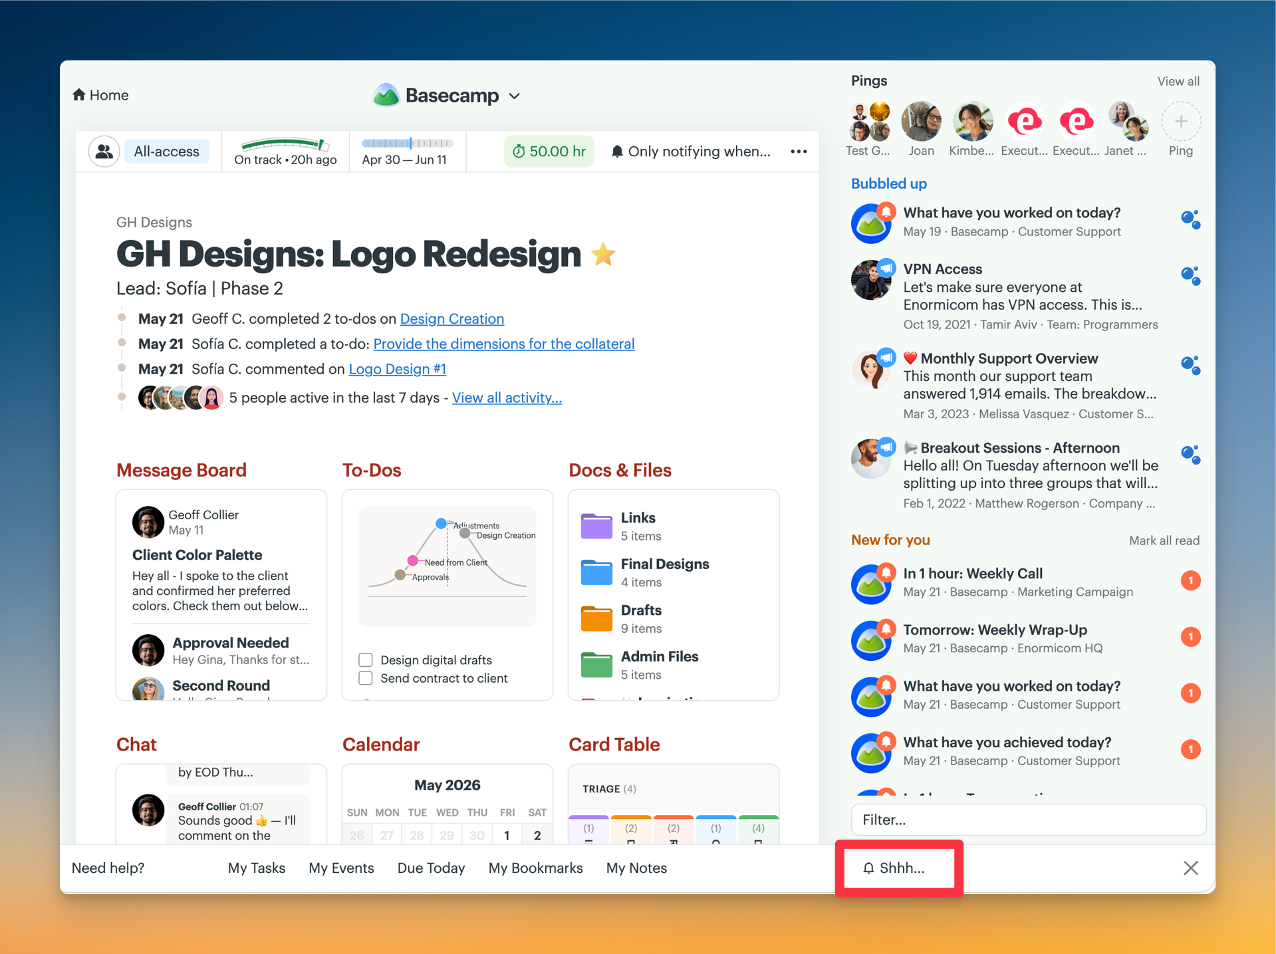
Task: Open the orange Drafts folder
Action: click(596, 618)
